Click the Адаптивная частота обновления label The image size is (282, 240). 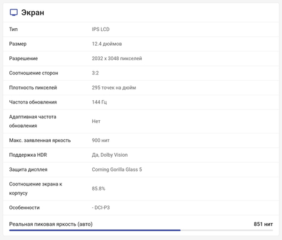33,121
